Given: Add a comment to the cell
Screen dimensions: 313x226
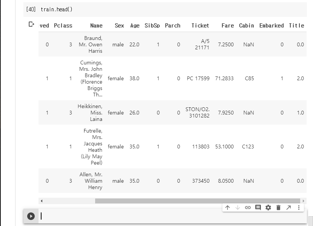Looking at the screenshot, I should tap(258, 208).
